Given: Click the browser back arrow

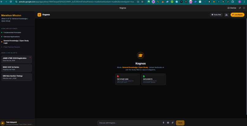Looking at the screenshot, I should (x=2, y=2).
